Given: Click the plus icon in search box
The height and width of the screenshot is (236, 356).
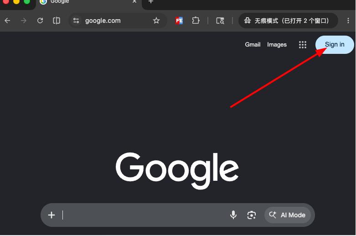Looking at the screenshot, I should pyautogui.click(x=52, y=215).
